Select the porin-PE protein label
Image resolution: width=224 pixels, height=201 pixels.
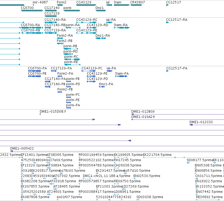pos(73,100)
